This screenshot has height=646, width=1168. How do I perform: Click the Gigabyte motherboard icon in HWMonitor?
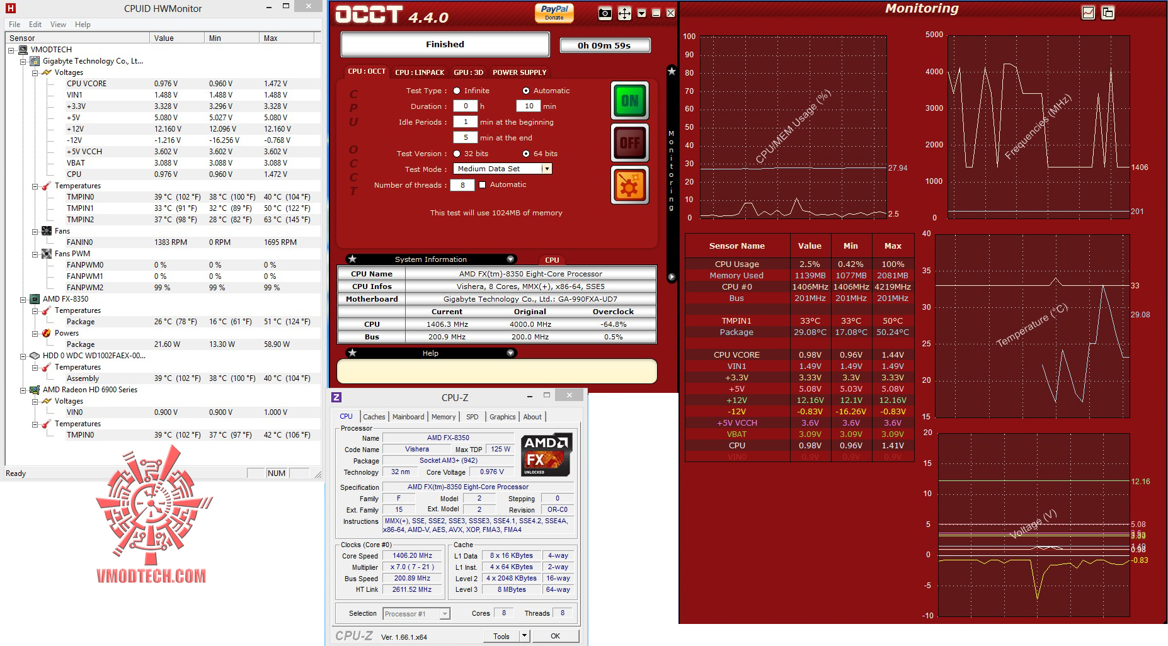point(36,61)
